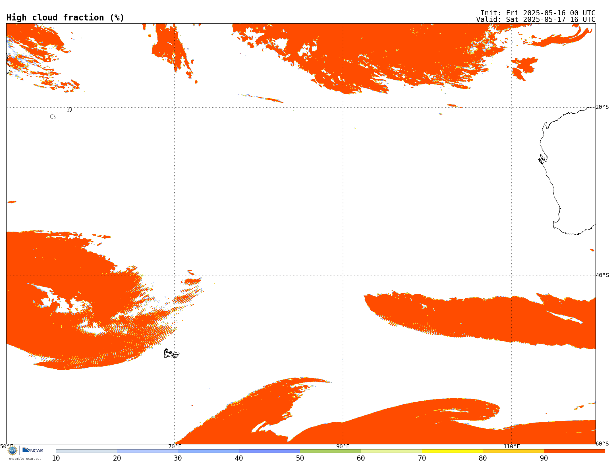Click the colorbar tick label 40
The width and height of the screenshot is (614, 462).
tap(239, 458)
